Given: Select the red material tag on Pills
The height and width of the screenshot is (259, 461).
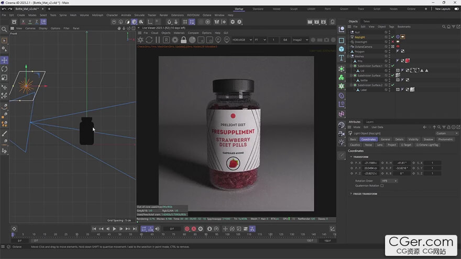Looking at the screenshot, I should point(408,61).
